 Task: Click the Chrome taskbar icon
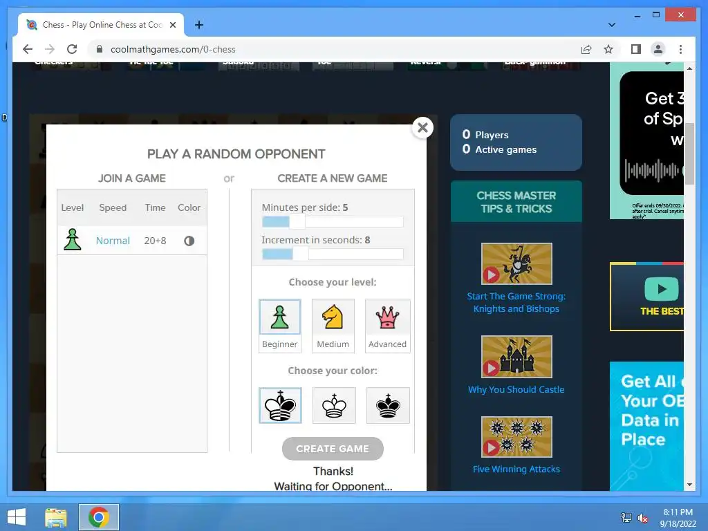point(99,517)
